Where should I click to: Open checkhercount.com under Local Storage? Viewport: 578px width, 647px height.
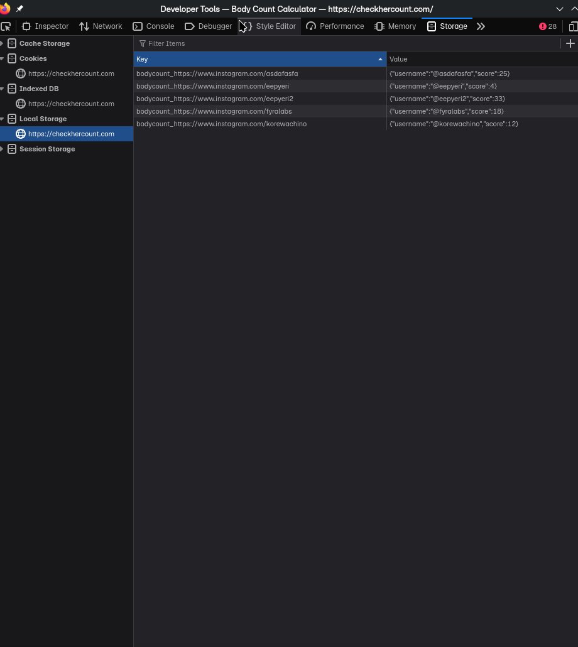71,134
